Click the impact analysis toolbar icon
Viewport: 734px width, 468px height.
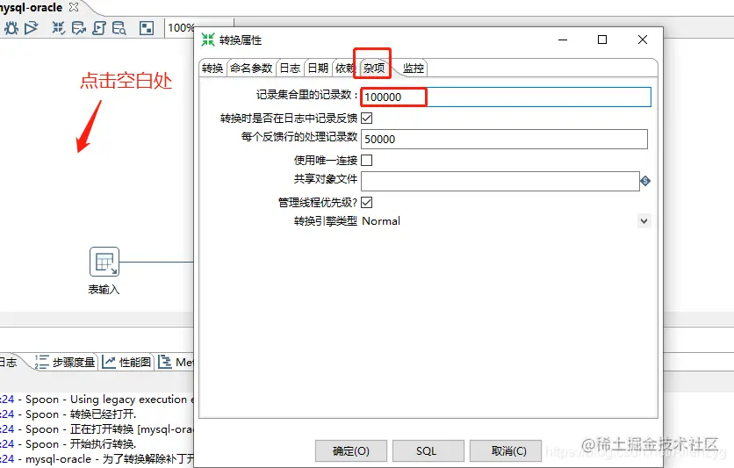[x=78, y=28]
